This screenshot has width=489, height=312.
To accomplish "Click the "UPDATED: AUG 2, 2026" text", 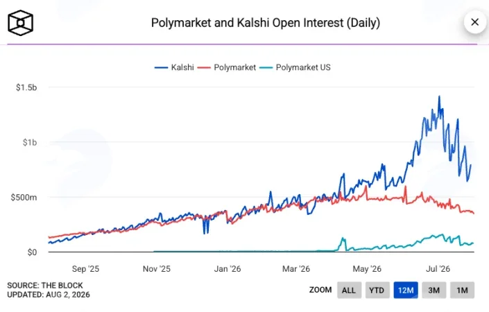I will 49,295.
